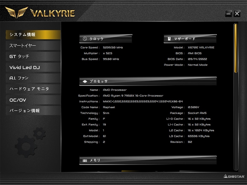The height and width of the screenshot is (185, 247).
Task: Expand the メモリ section header bar
Action: click(148, 161)
